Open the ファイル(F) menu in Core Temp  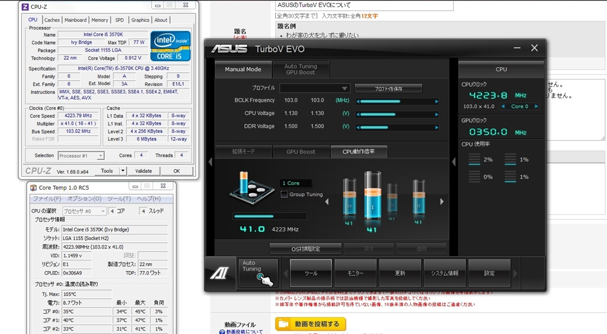[x=47, y=198]
